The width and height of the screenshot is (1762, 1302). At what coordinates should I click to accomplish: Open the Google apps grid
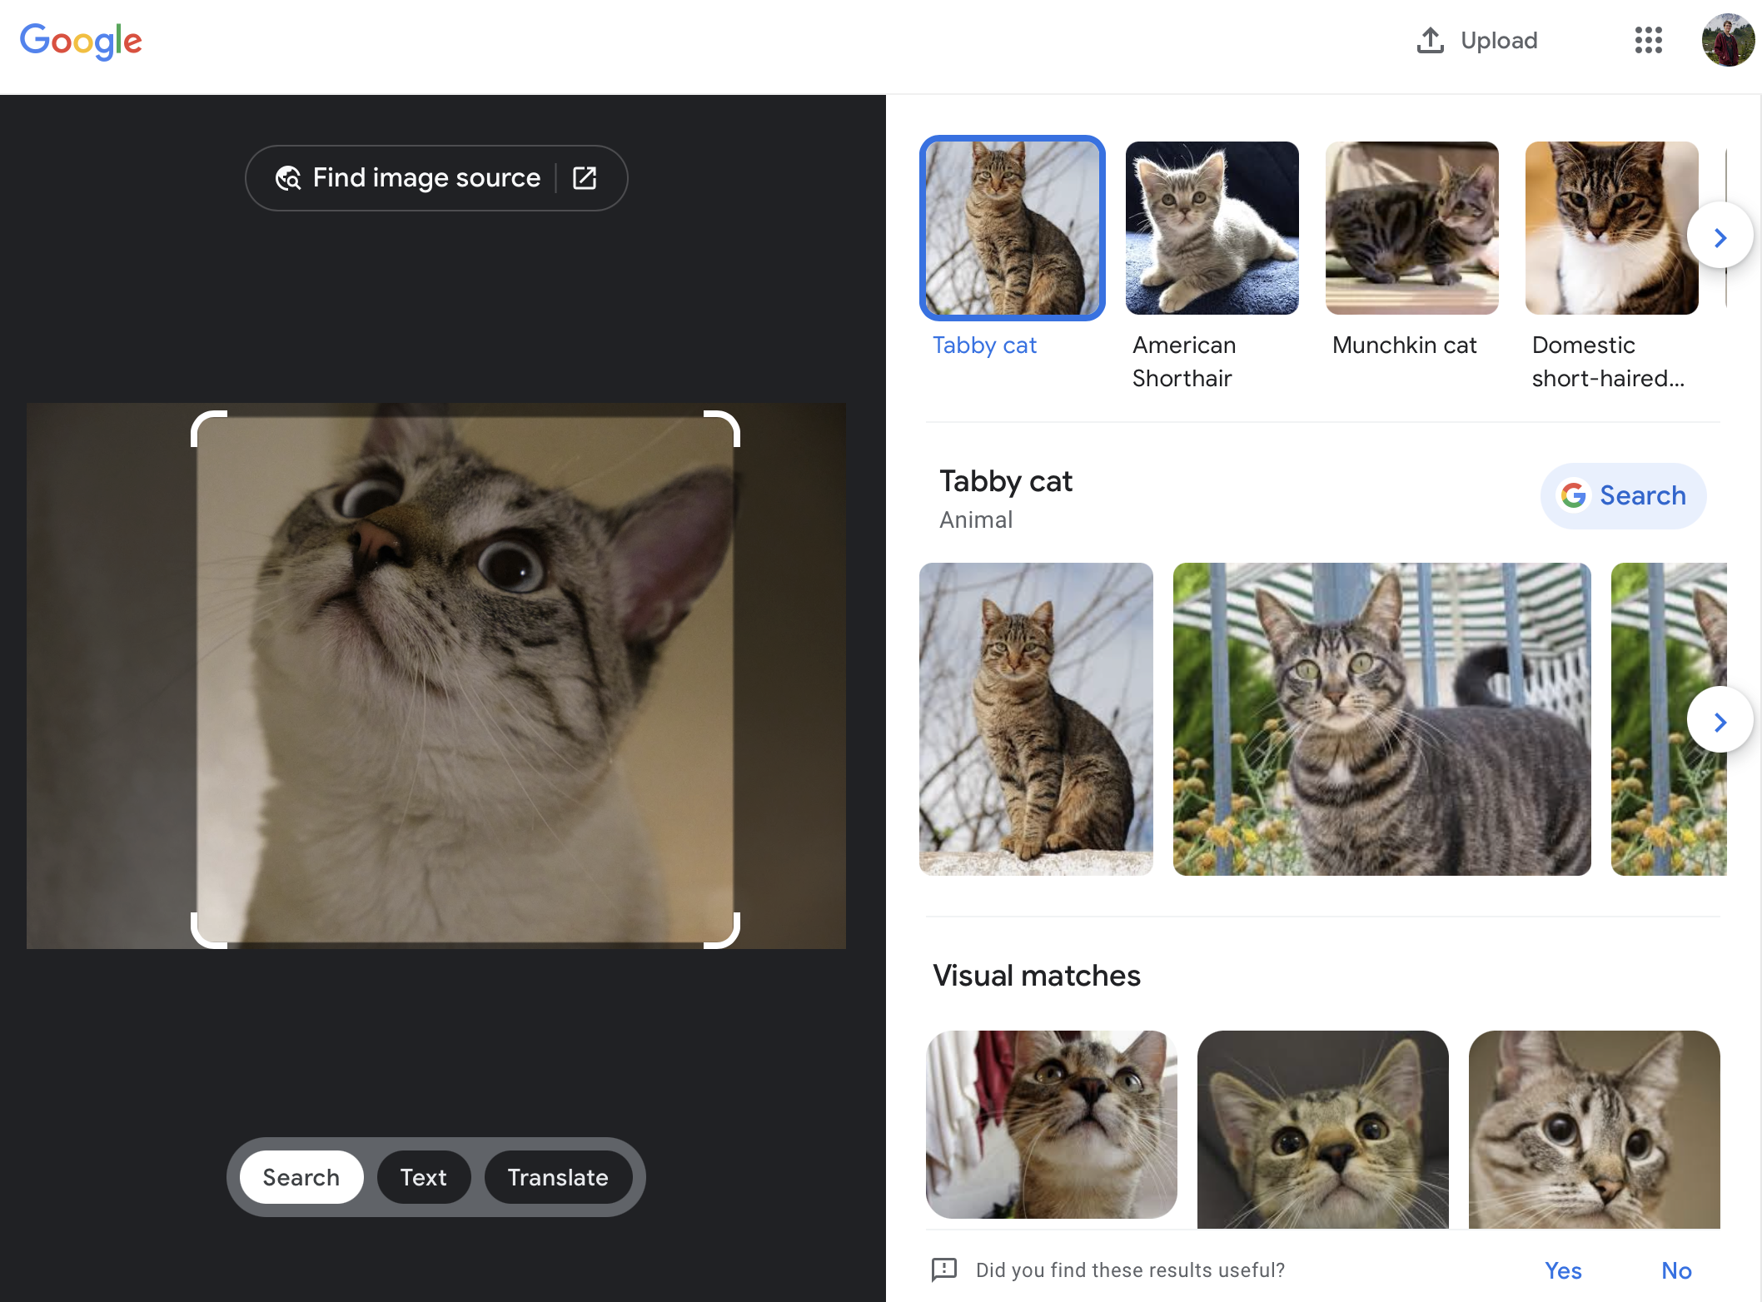[x=1649, y=40]
